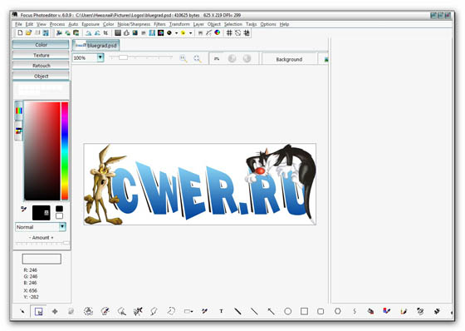Click the zoom level slider

tap(141, 57)
